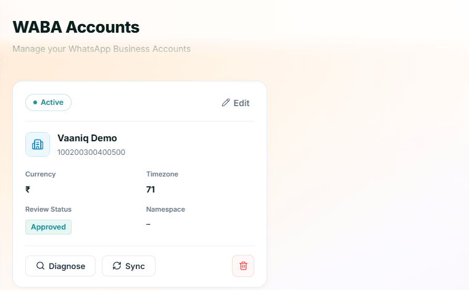This screenshot has height=290, width=469.
Task: Select the account name Vaaniq Demo
Action: 87,138
